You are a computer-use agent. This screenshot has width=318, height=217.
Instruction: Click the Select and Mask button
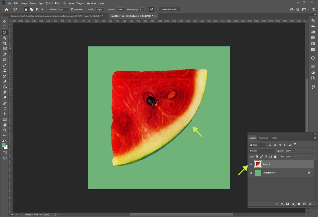(170, 9)
